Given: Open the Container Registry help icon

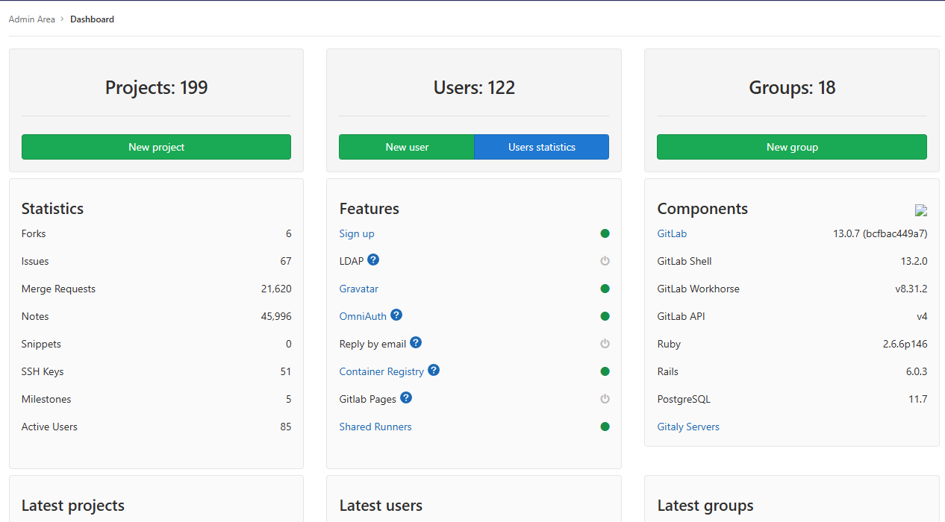Looking at the screenshot, I should point(434,370).
